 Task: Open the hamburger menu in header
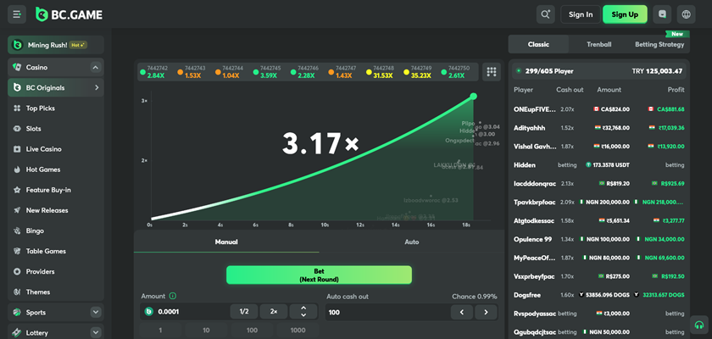[17, 14]
